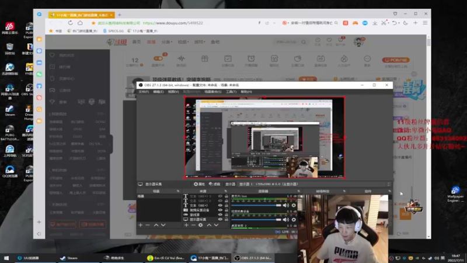Toggle browser night mode moon icon
This screenshot has width=467, height=263.
pyautogui.click(x=405, y=23)
